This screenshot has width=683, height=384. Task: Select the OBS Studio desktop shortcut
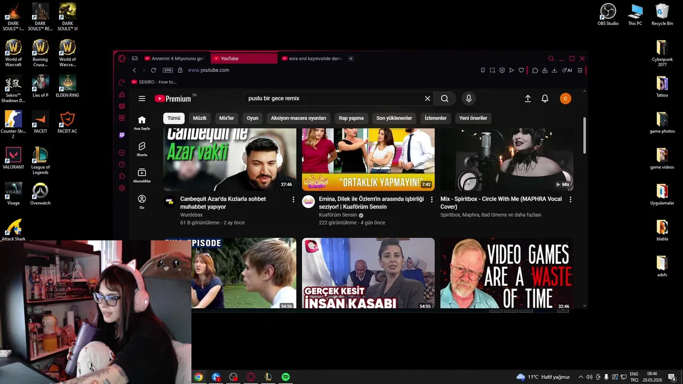pos(608,14)
